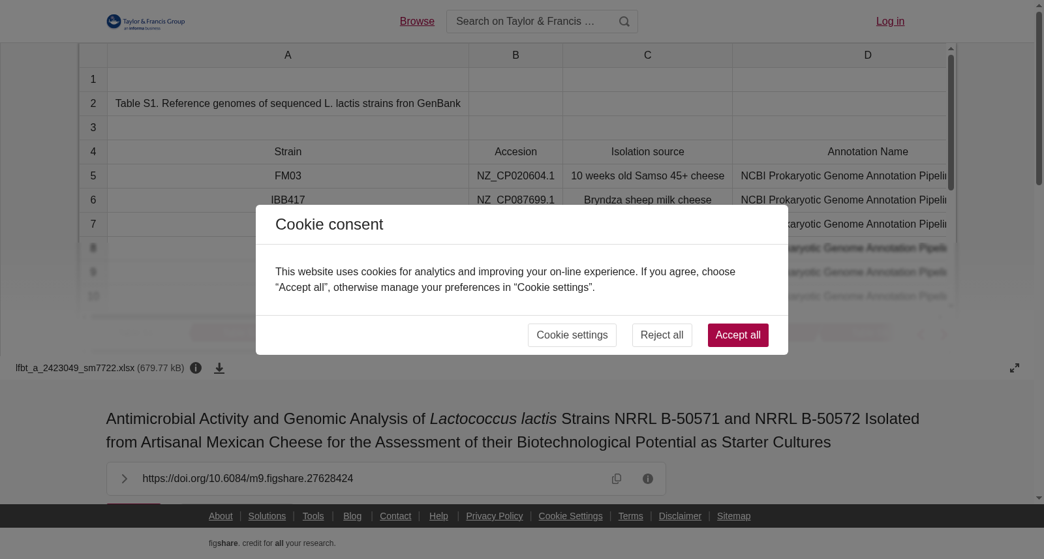The height and width of the screenshot is (559, 1044).
Task: Open the Disclaimer footer link
Action: (680, 516)
